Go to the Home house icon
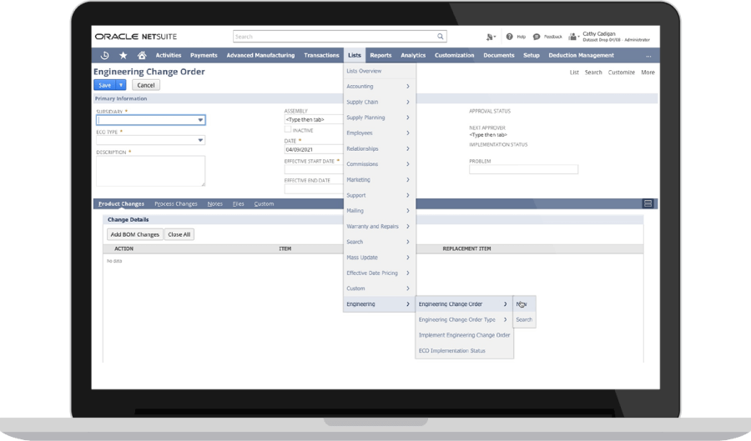The width and height of the screenshot is (751, 441). point(142,56)
